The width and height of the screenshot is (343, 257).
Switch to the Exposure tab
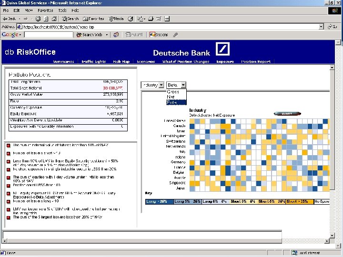[225, 61]
